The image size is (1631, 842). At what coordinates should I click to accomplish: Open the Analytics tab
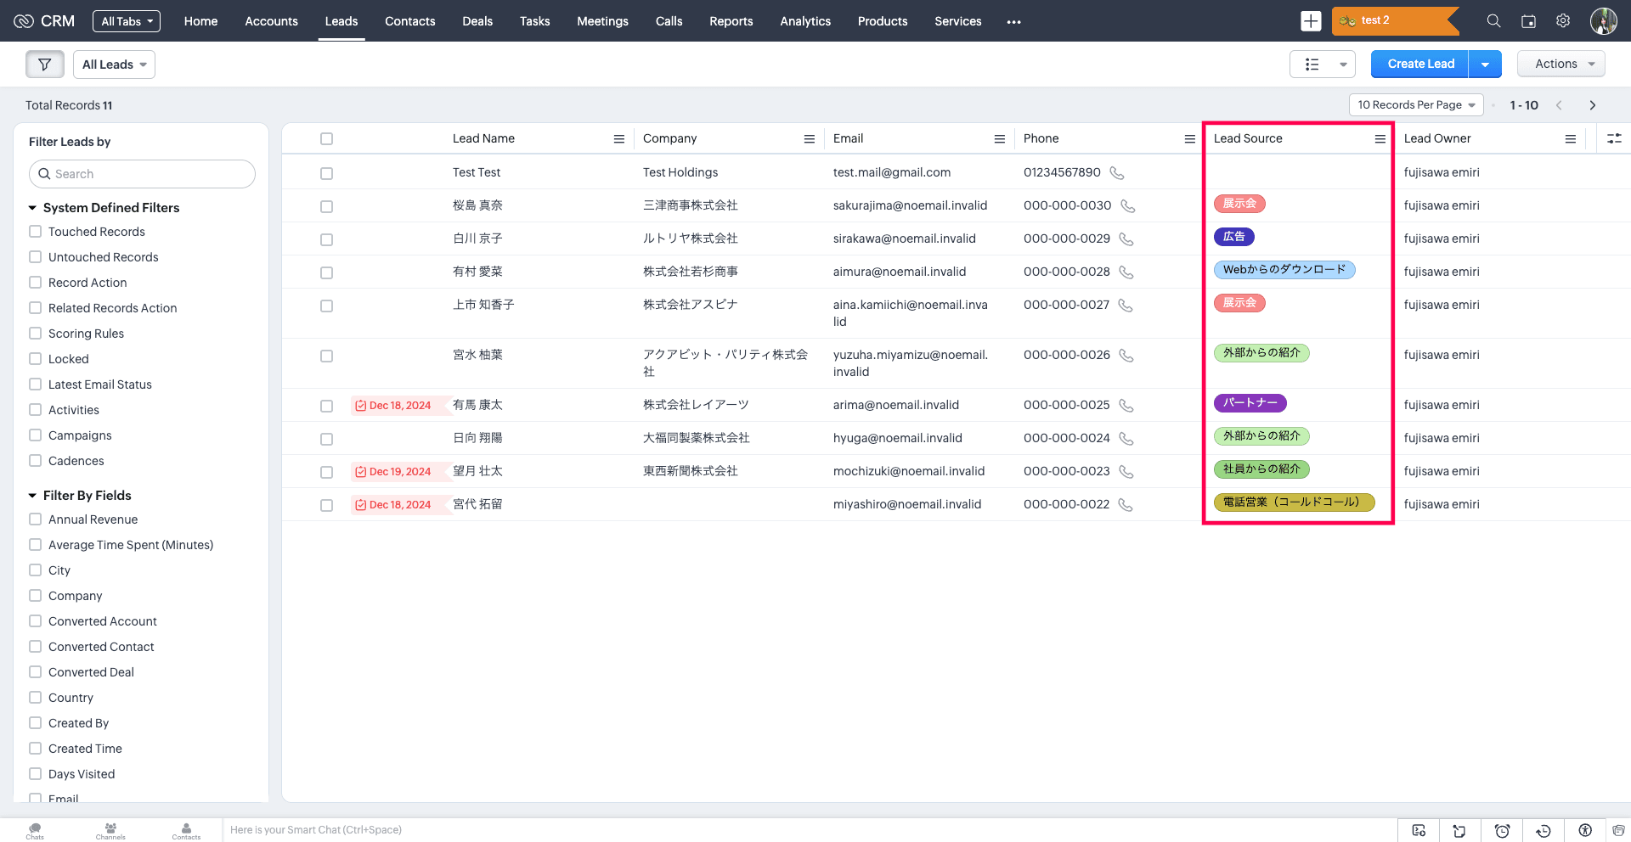805,21
